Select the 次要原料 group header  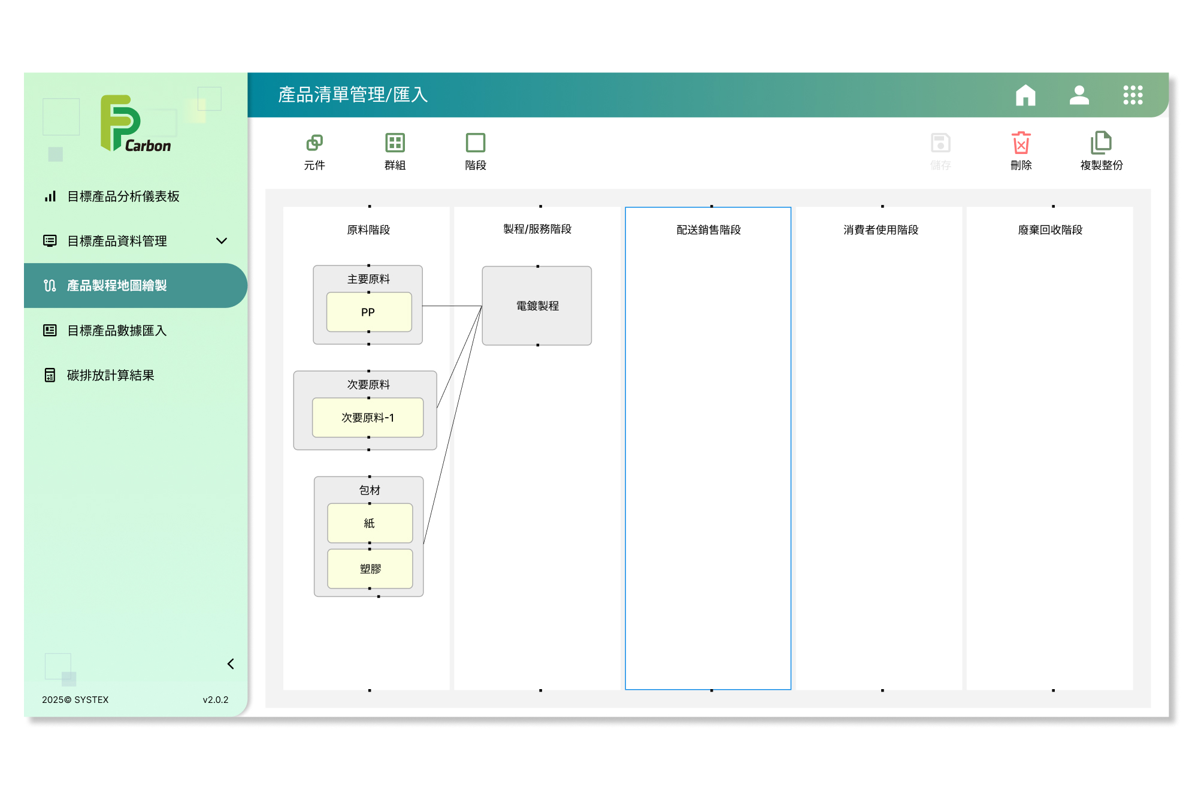pyautogui.click(x=368, y=385)
